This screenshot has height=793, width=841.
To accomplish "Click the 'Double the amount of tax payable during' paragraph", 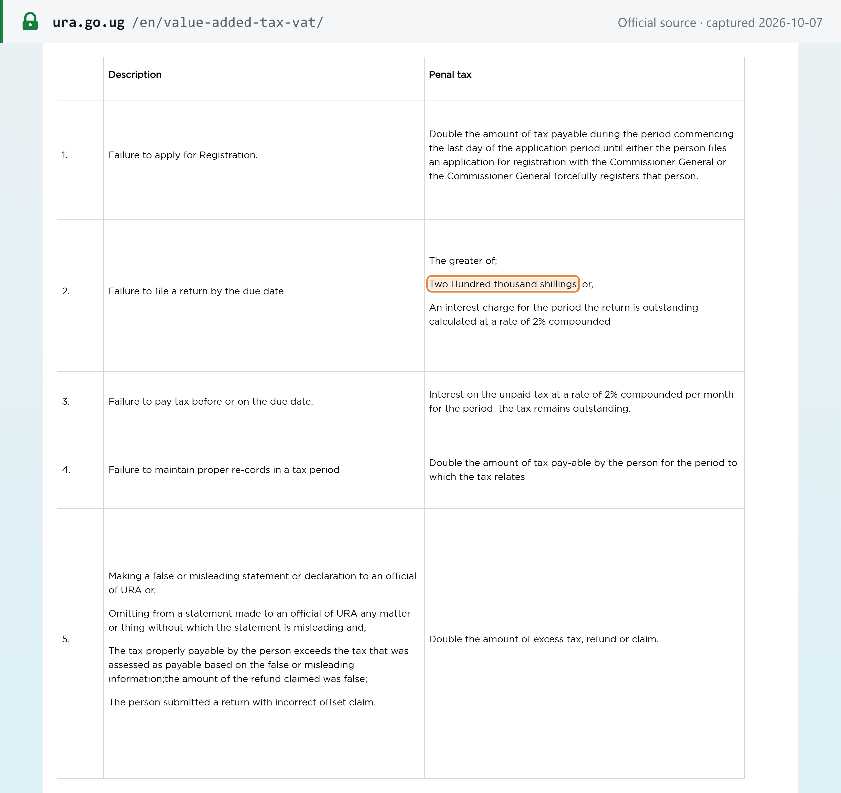I will pyautogui.click(x=582, y=155).
